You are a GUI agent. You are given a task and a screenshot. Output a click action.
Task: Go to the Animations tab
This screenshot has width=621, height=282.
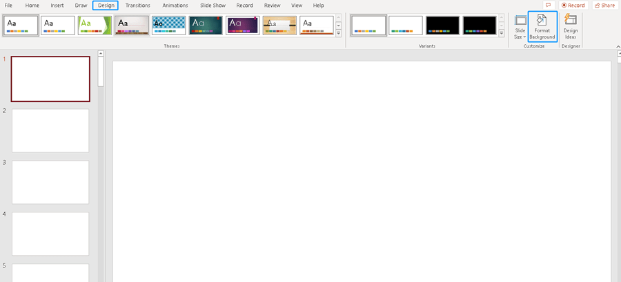(175, 6)
